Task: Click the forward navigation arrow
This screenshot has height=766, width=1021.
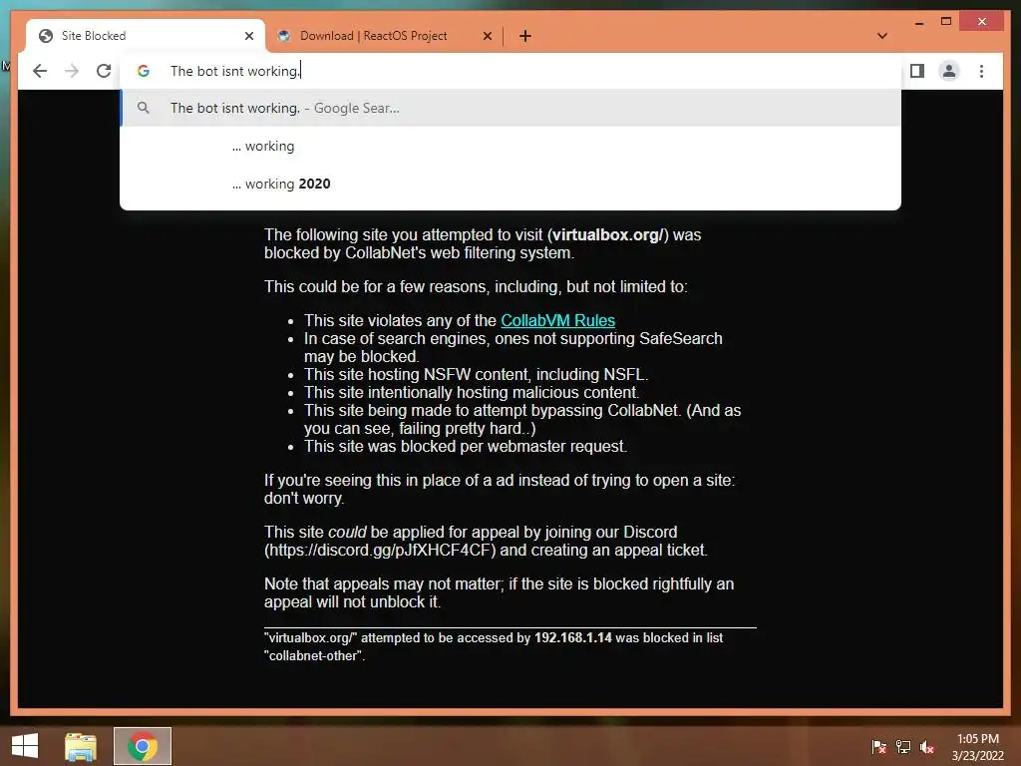Action: (72, 71)
